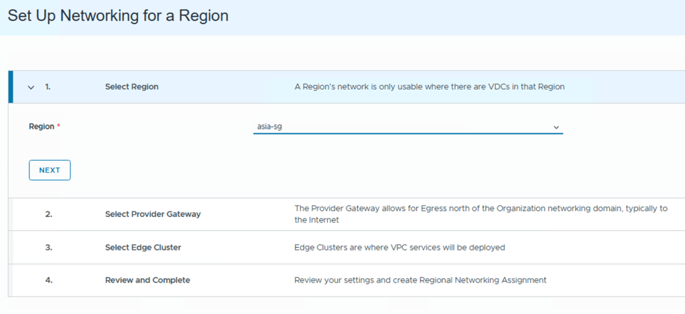
Task: Click step number 1 in the wizard
Action: pyautogui.click(x=48, y=87)
